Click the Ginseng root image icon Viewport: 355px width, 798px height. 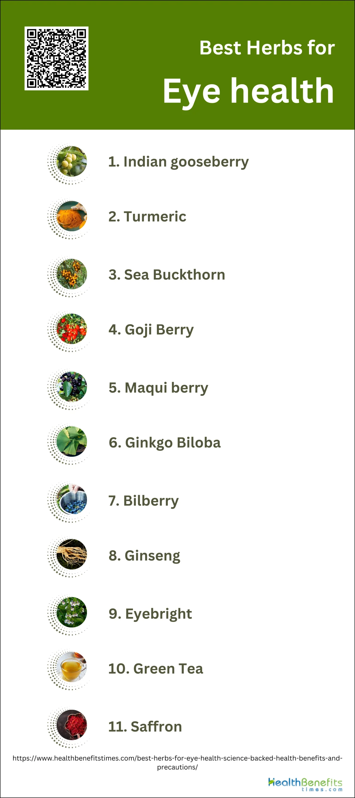(x=72, y=555)
